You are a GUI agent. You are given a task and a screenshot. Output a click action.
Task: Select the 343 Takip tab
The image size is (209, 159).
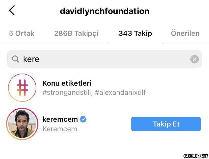pyautogui.click(x=135, y=34)
